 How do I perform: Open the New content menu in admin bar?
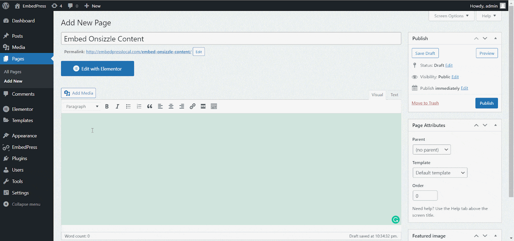pos(92,6)
